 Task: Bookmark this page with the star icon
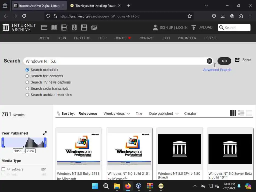click(x=189, y=16)
